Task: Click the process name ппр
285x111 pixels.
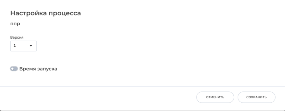Action: pos(15,24)
